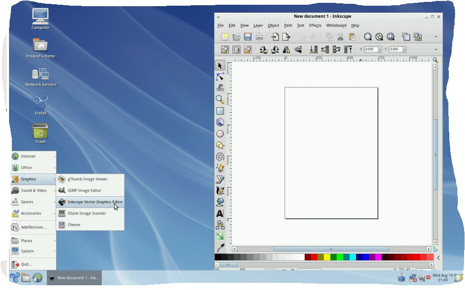Select the Calligraphy tool

(220, 190)
